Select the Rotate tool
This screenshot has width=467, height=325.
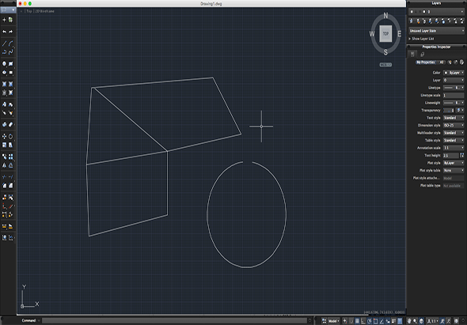tap(11, 136)
